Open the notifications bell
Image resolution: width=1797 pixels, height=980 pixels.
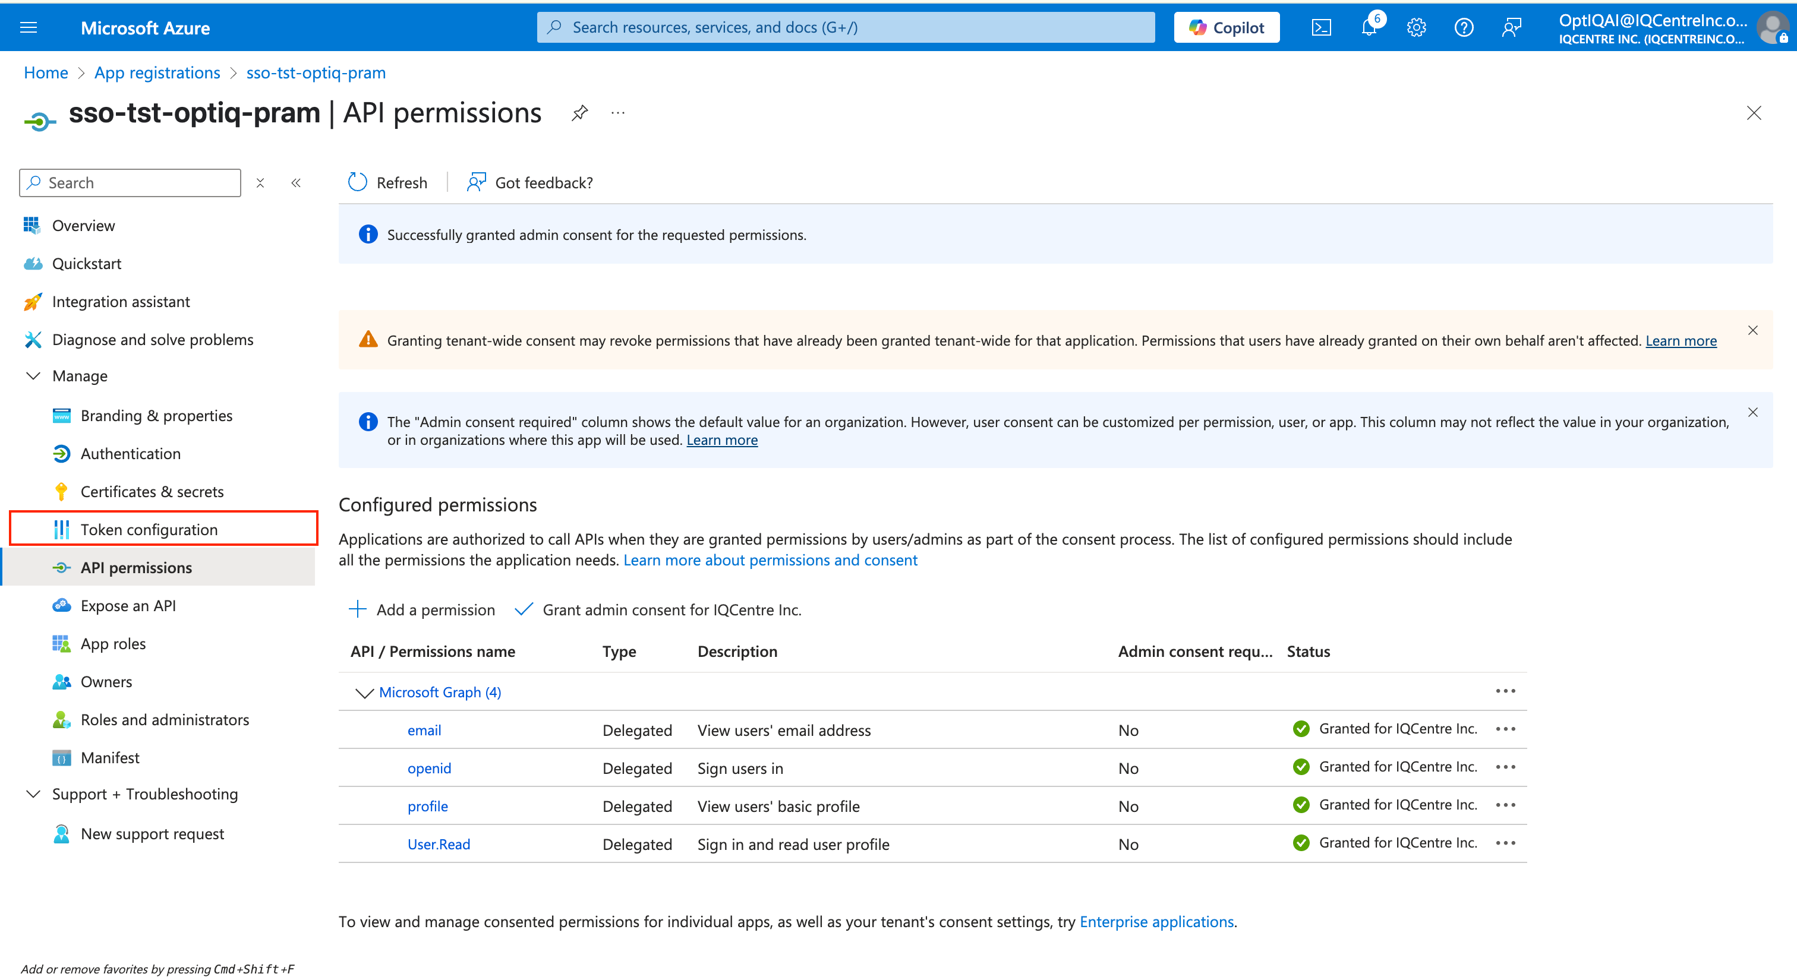[x=1369, y=27]
